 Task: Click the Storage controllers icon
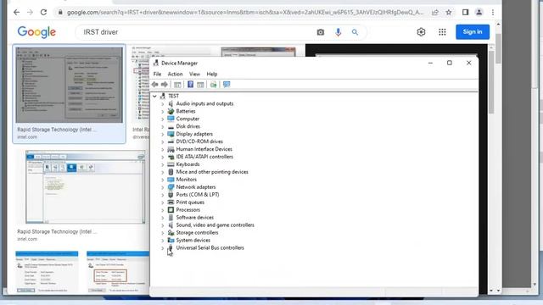tap(171, 233)
